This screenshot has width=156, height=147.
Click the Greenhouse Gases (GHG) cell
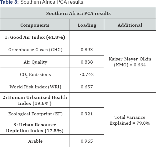click(35, 49)
